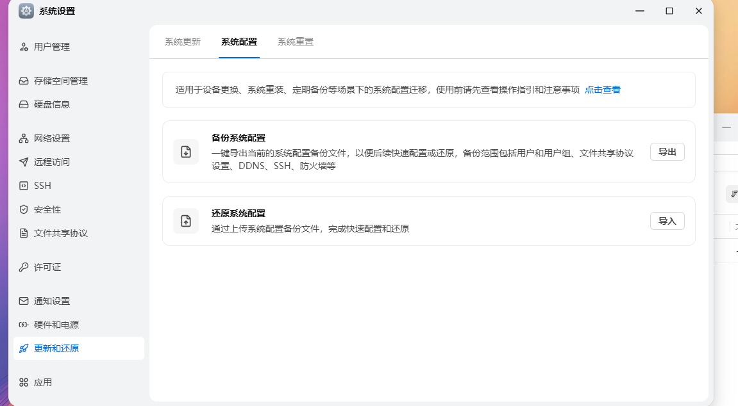Click the SSH terminal icon
The width and height of the screenshot is (738, 406).
coord(24,186)
